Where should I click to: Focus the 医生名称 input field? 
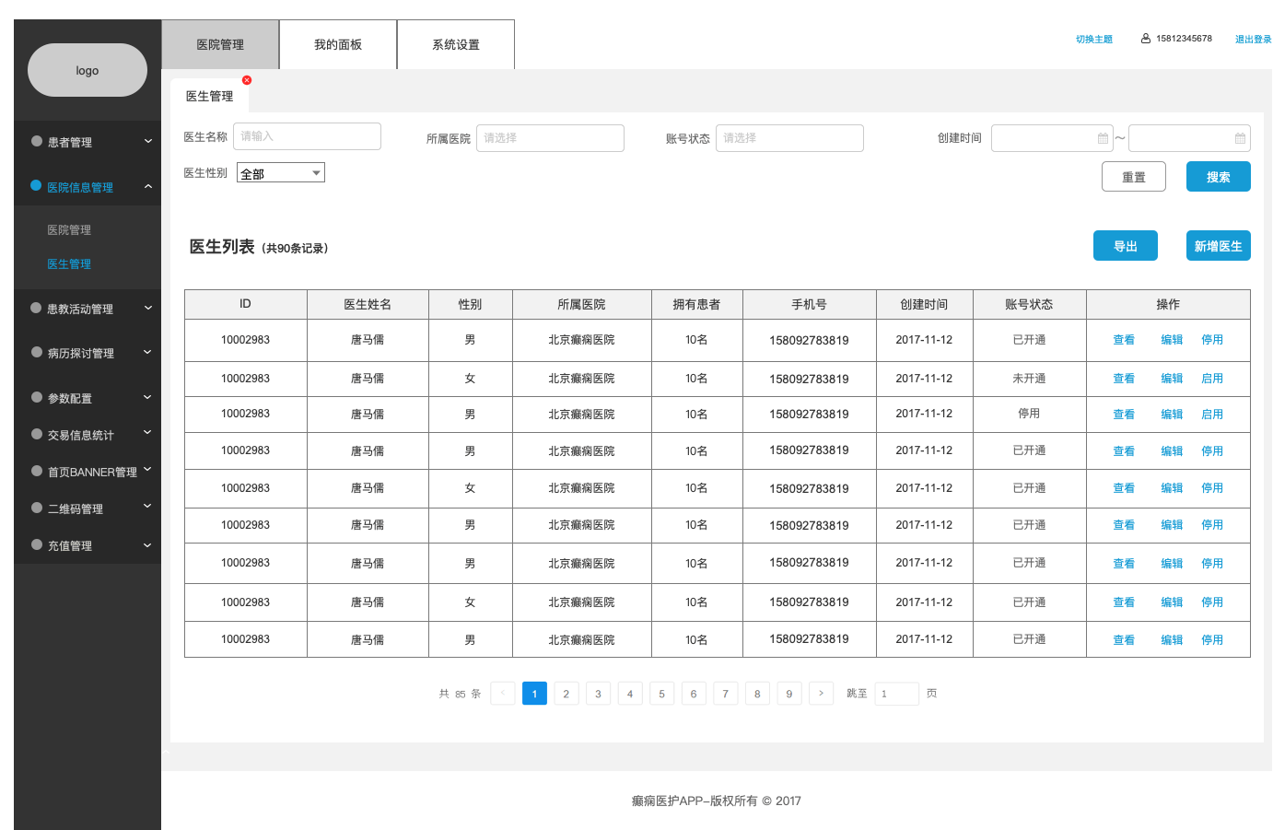pyautogui.click(x=307, y=136)
